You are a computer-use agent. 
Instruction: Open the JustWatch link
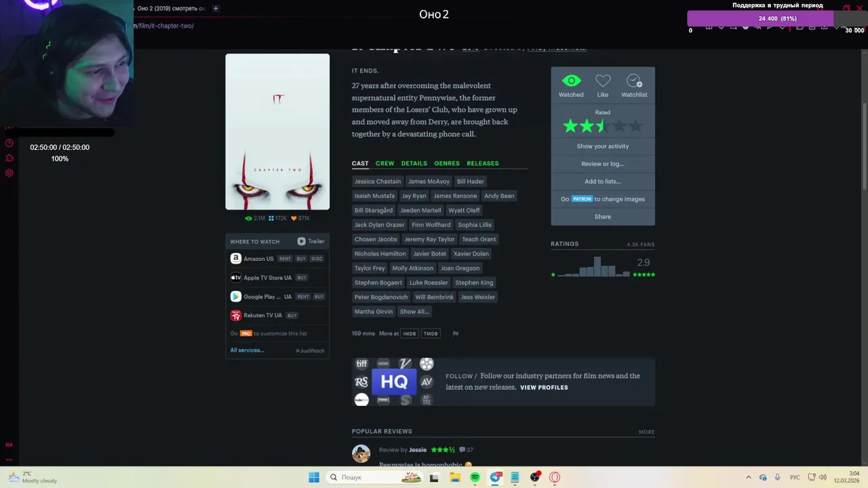310,351
